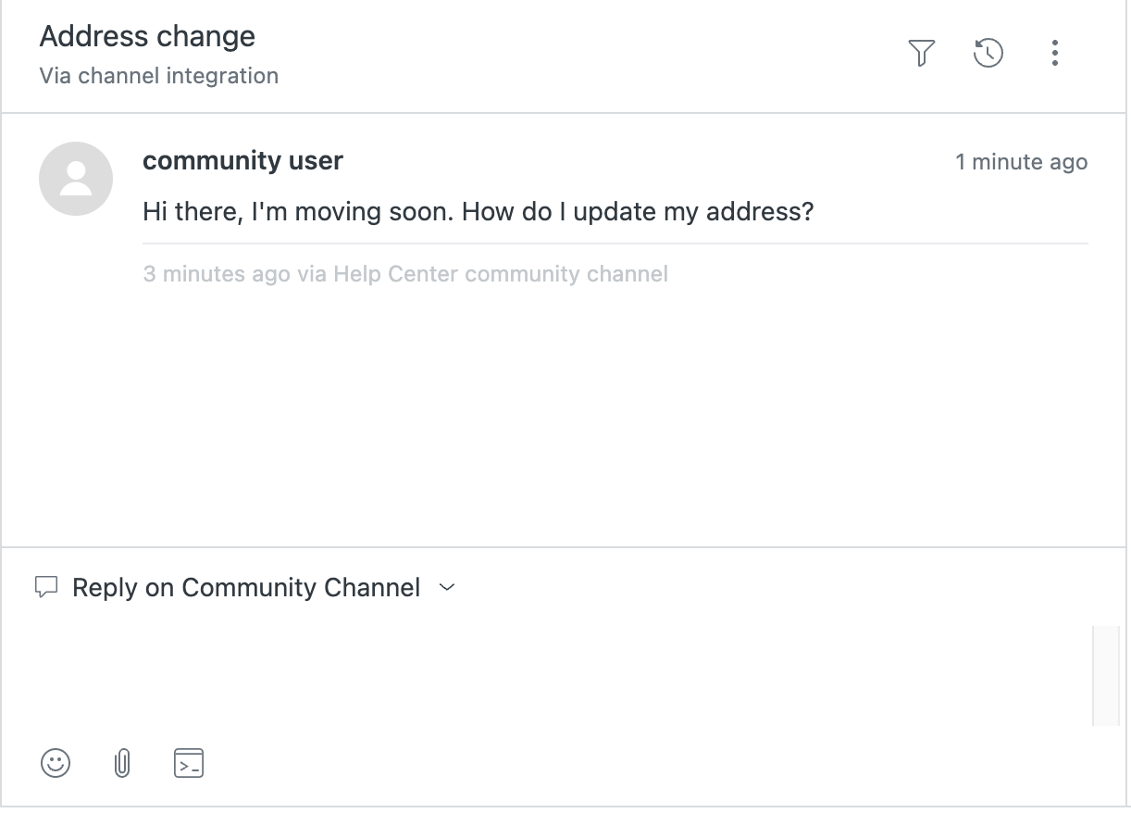The width and height of the screenshot is (1131, 813).
Task: Click "3 minutes ago via Help Center" metadata
Action: pos(405,274)
